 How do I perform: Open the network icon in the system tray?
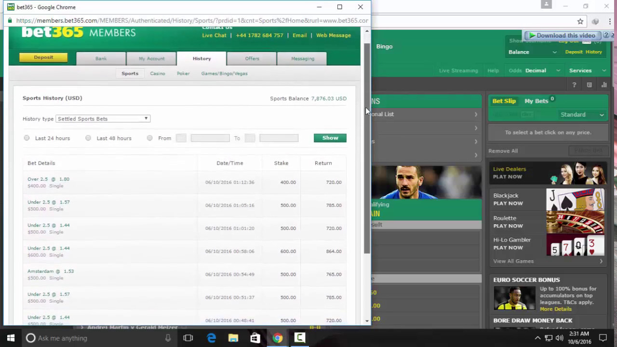[x=549, y=338]
